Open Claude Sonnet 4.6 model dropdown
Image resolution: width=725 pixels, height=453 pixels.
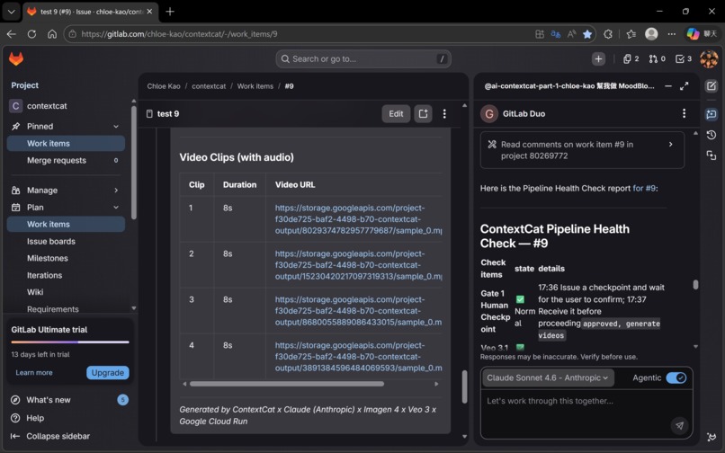click(548, 377)
